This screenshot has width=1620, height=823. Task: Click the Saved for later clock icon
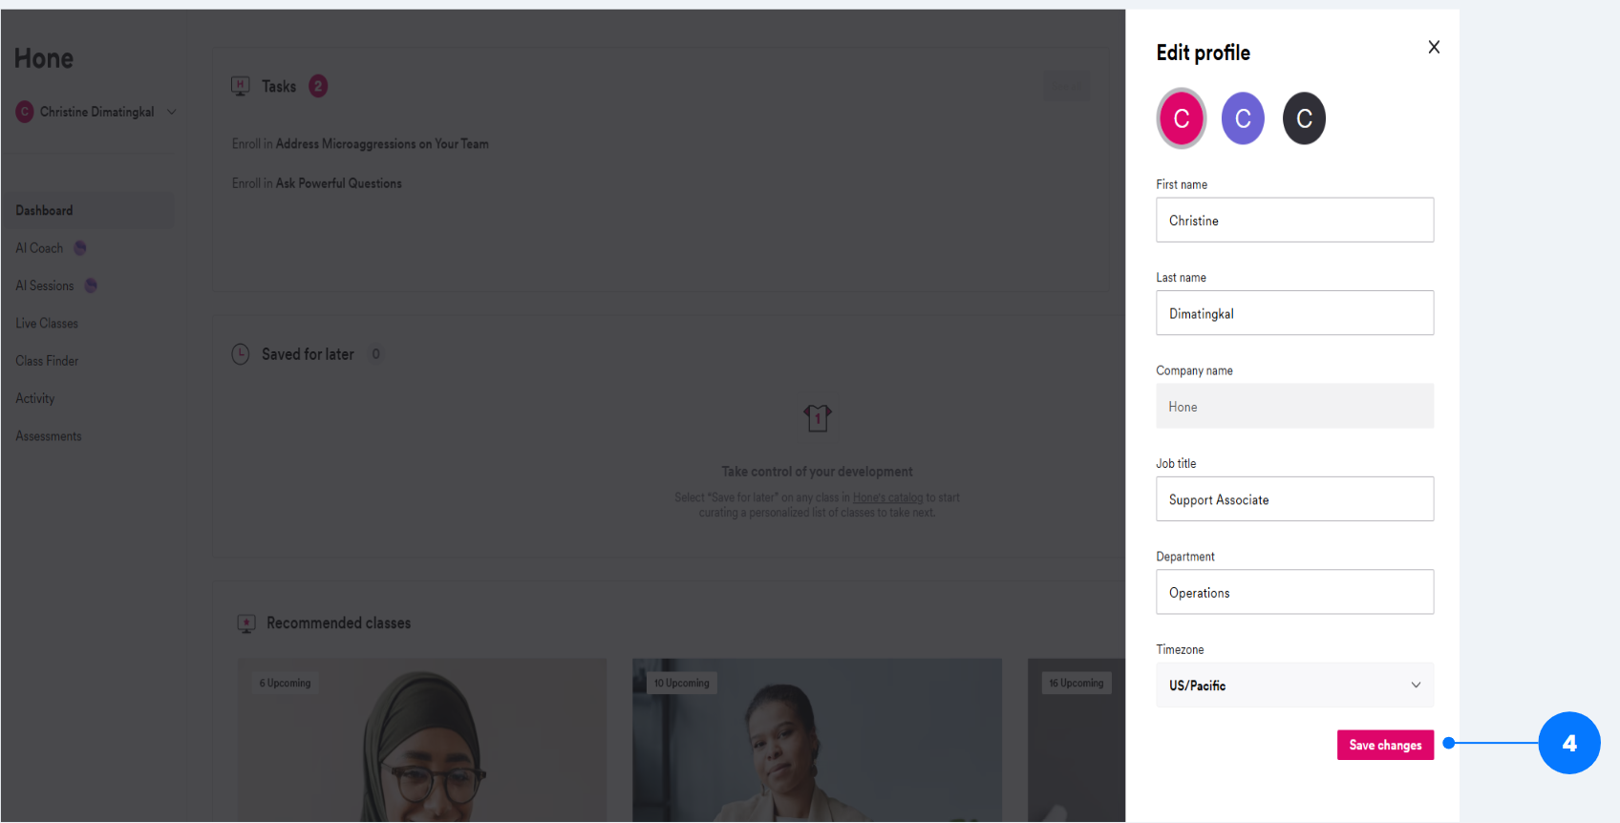pos(241,354)
